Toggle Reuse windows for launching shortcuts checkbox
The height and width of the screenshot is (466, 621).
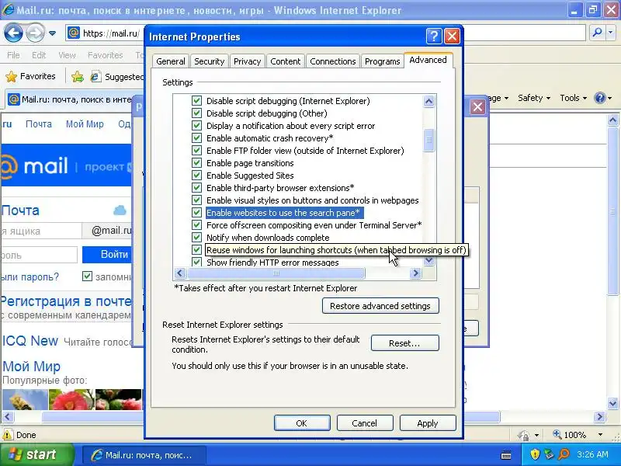(197, 249)
